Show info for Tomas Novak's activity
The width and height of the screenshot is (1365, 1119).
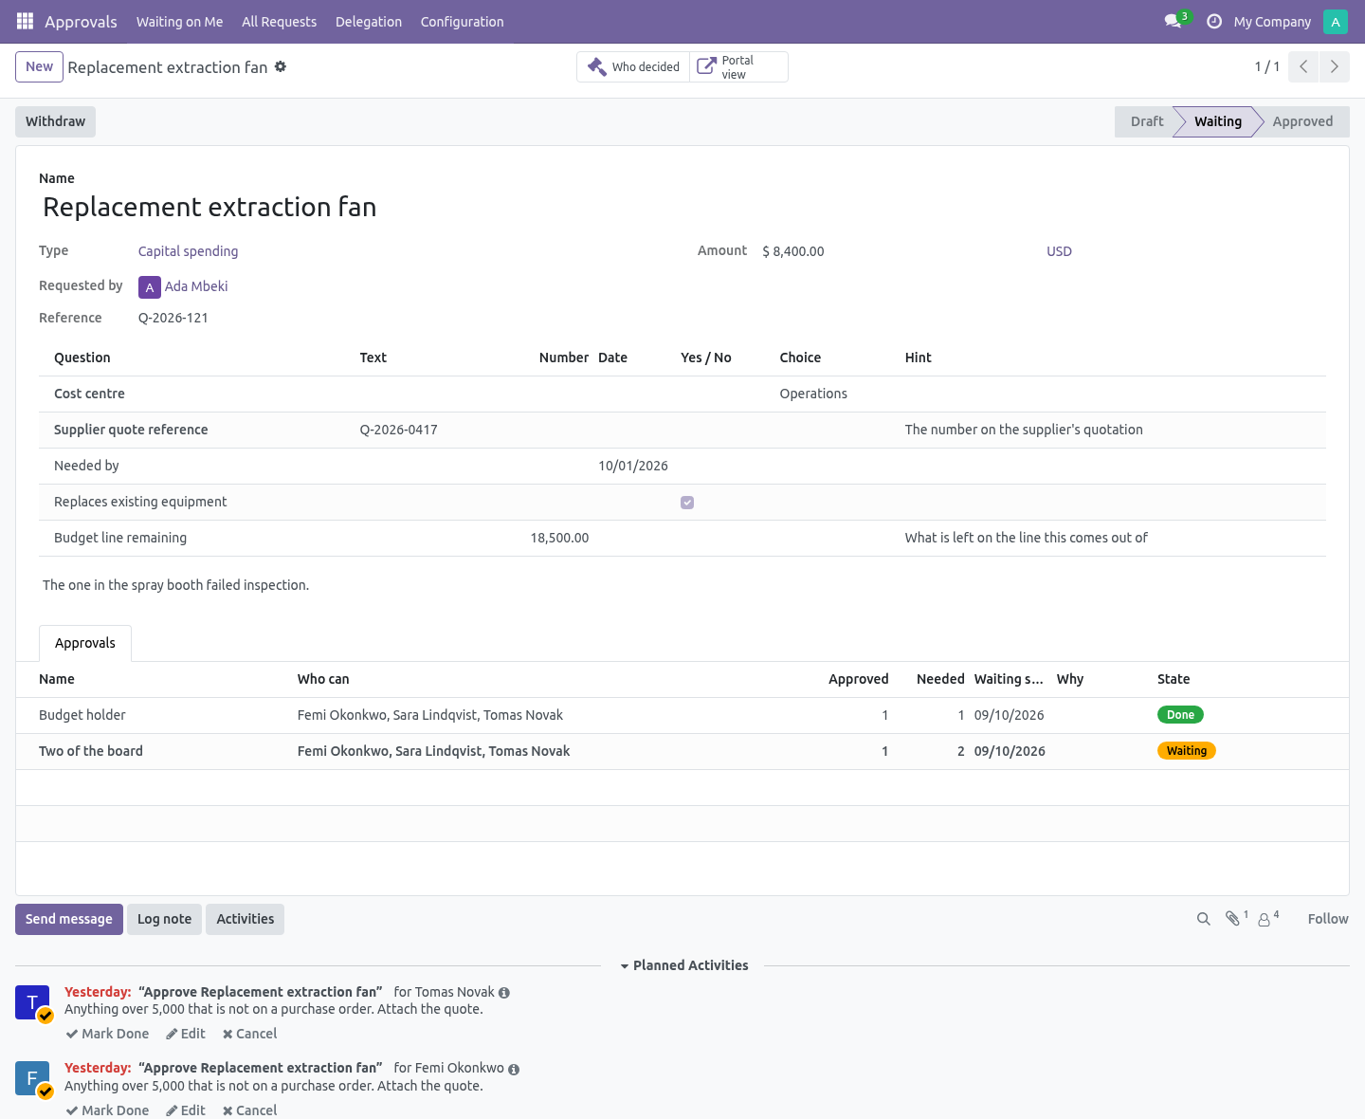tap(504, 993)
